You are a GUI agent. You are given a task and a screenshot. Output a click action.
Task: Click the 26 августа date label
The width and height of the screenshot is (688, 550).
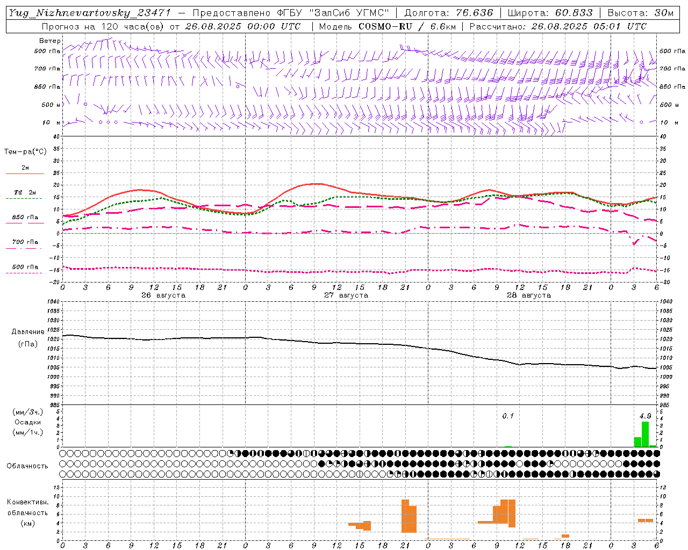(163, 295)
